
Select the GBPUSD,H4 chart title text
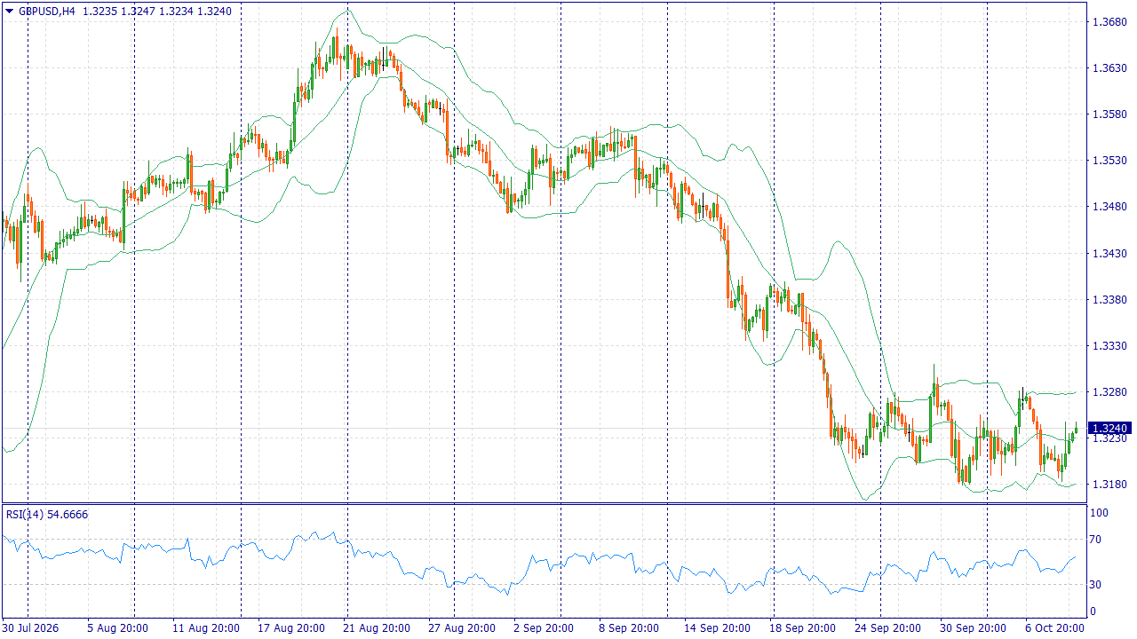pos(46,12)
